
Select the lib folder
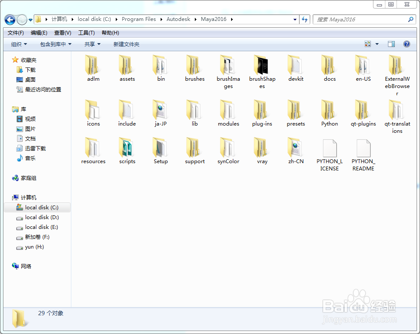tap(195, 113)
